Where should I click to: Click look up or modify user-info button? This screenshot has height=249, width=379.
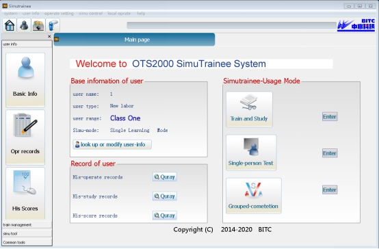pos(112,144)
